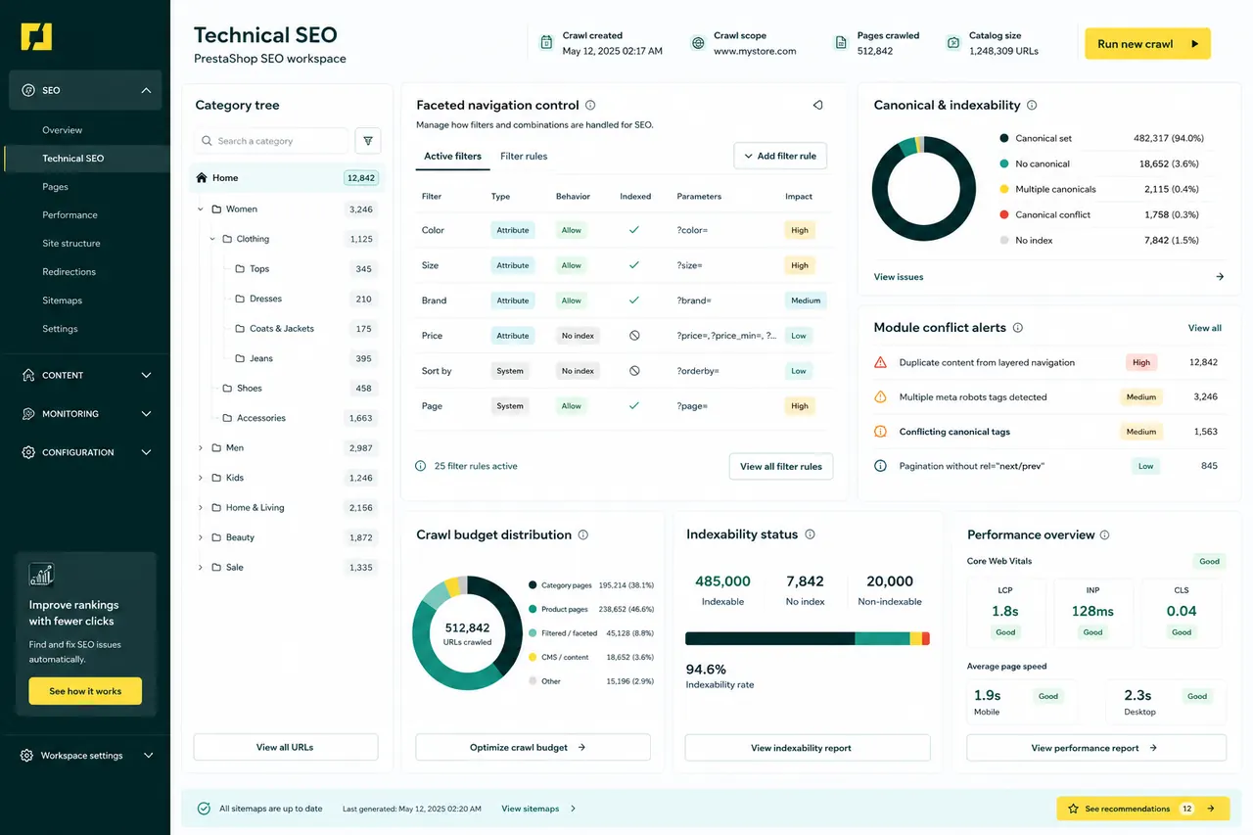Screen dimensions: 1253x835
Task: Click the Dresses category row
Action: [x=286, y=299]
